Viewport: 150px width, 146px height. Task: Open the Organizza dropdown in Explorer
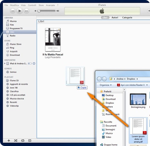coord(106,85)
